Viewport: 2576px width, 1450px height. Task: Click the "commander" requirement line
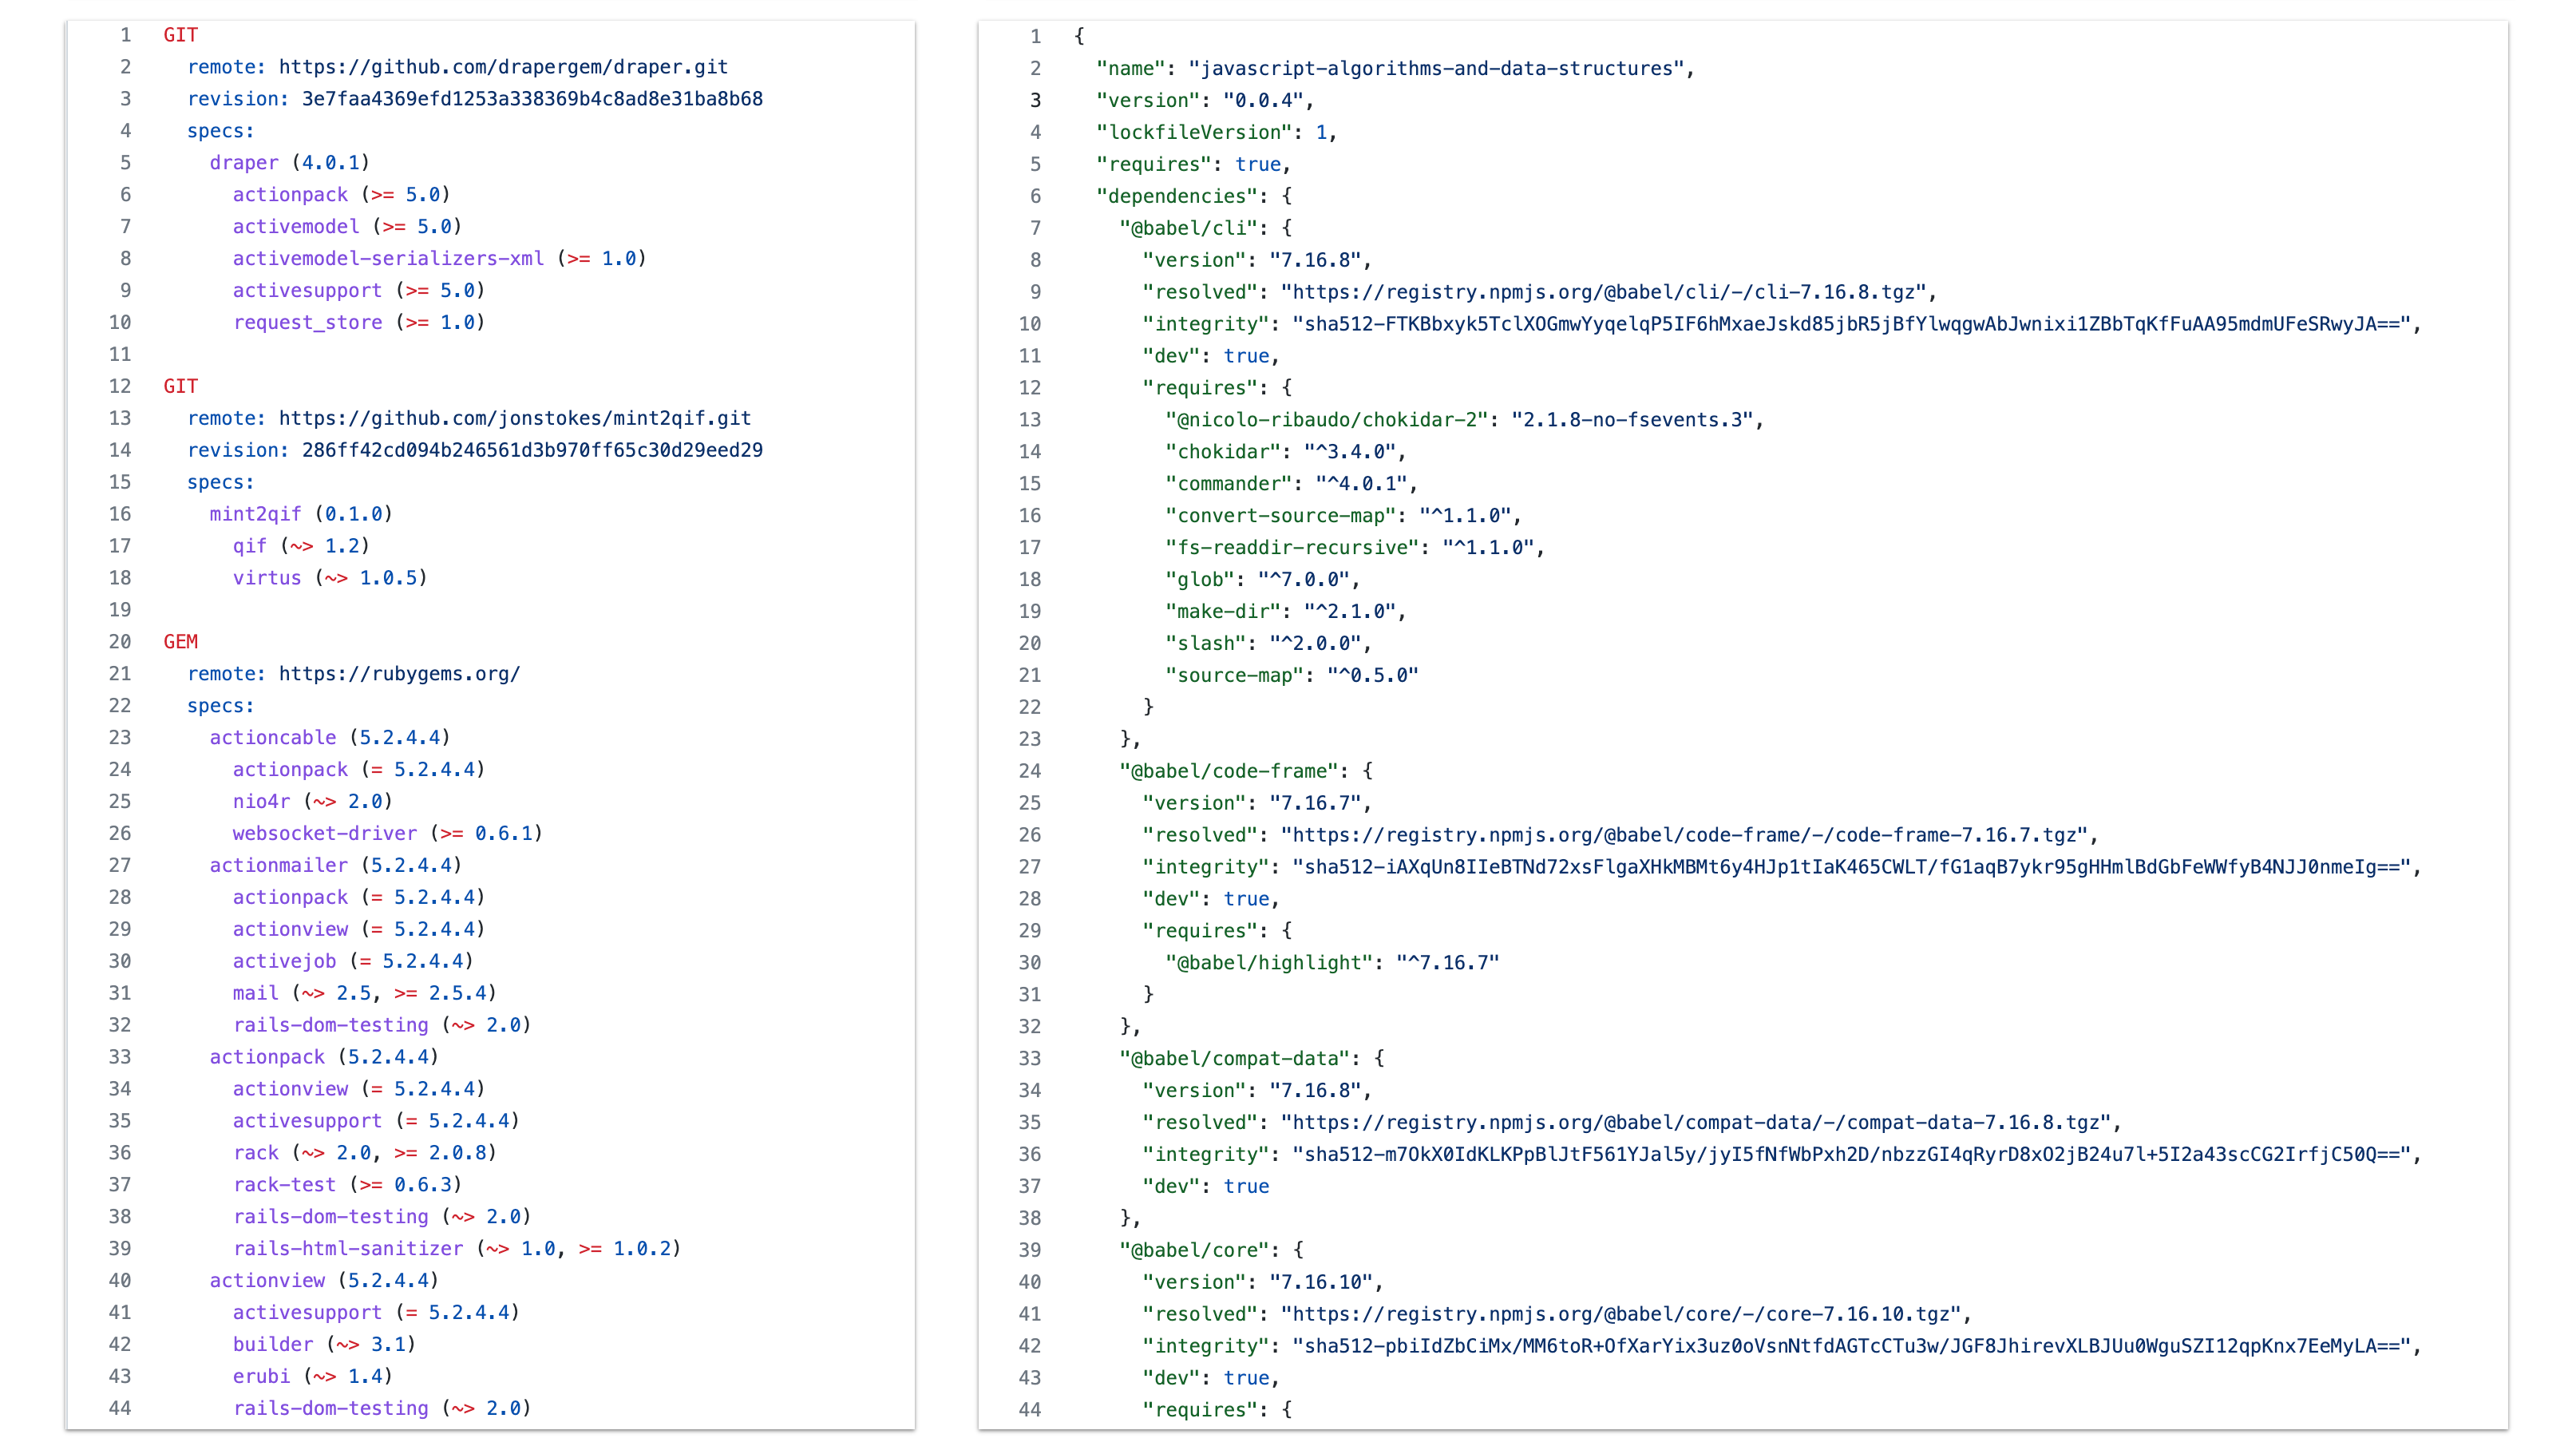tap(1291, 484)
